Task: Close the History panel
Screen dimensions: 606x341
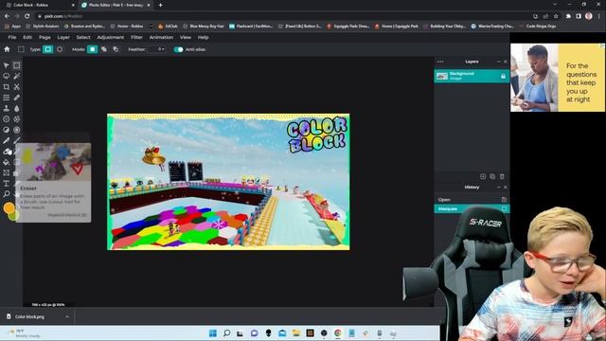Action: [x=505, y=188]
